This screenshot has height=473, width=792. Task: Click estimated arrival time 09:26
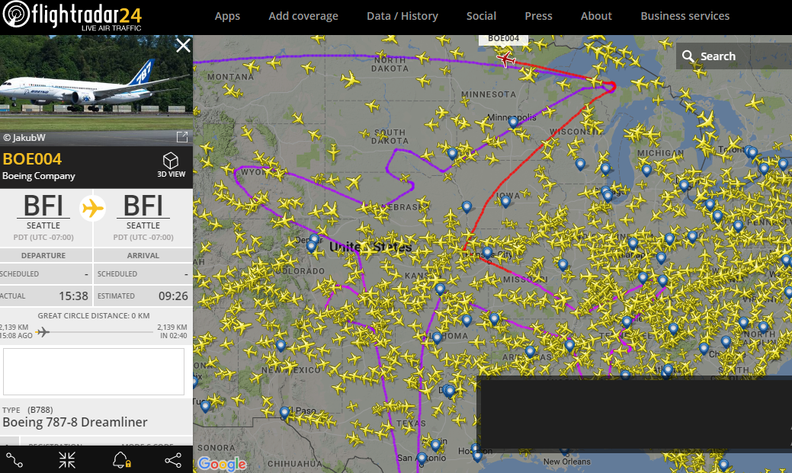(x=173, y=296)
